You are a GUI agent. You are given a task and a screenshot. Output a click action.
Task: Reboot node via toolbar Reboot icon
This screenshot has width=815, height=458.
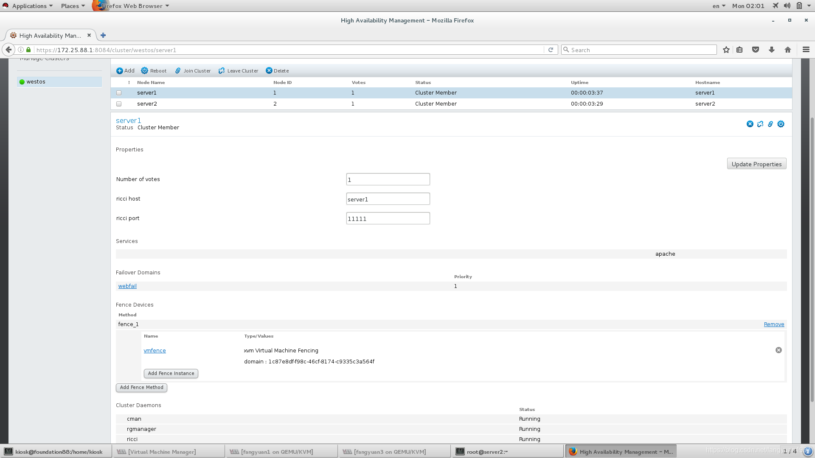point(145,71)
